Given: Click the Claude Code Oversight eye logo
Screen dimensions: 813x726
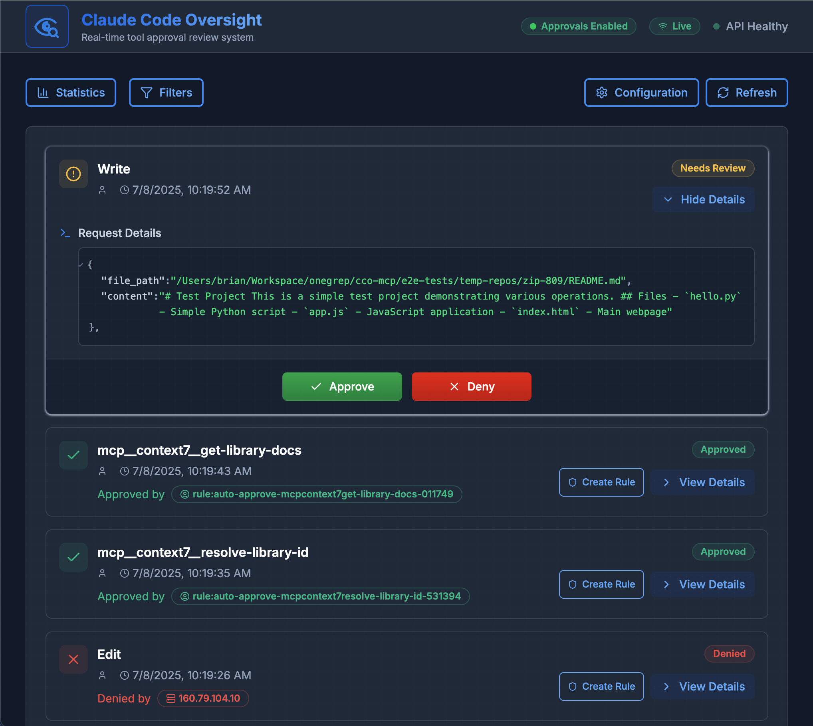Looking at the screenshot, I should pyautogui.click(x=47, y=27).
